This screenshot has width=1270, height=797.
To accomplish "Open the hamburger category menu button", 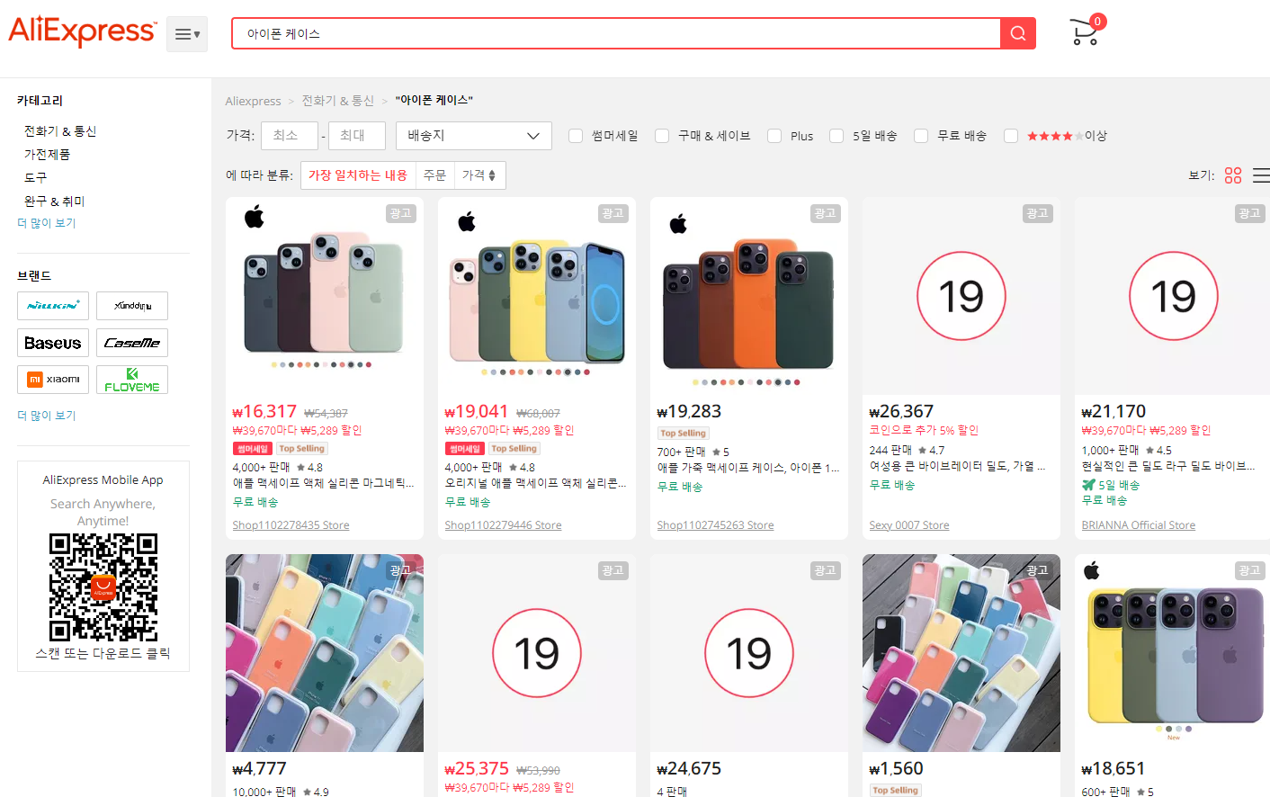I will 187,34.
